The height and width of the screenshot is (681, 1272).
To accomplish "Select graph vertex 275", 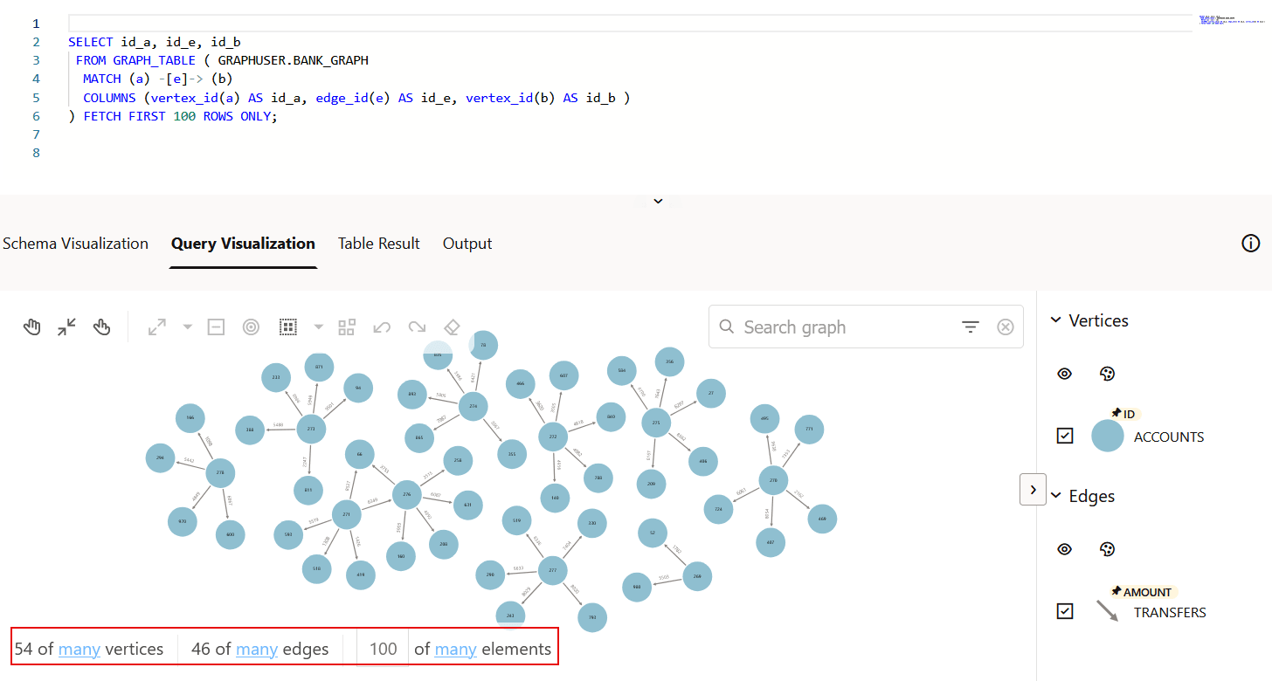I will coord(656,423).
